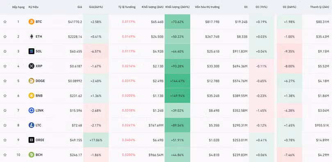This screenshot has width=332, height=162.
Task: Click DOGE OI 24h change +6.27%
Action: [x=289, y=81]
